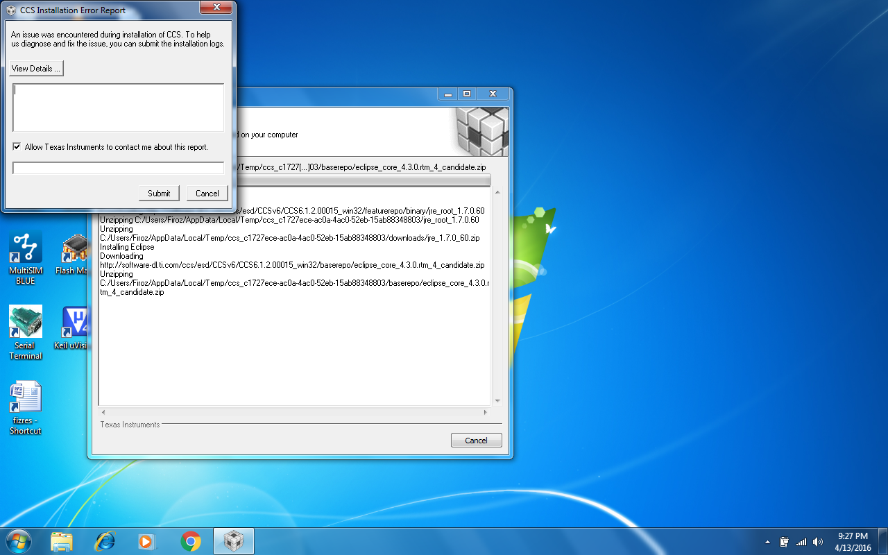Click the log horizontal scroll left arrow
The height and width of the screenshot is (555, 888).
coord(104,412)
